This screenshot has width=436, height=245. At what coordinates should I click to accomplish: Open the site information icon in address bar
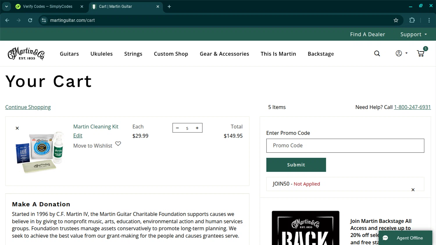pyautogui.click(x=44, y=20)
